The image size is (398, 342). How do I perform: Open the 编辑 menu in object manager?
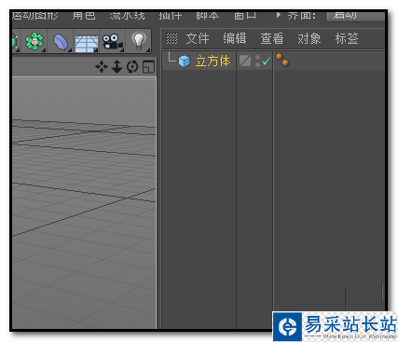click(235, 38)
